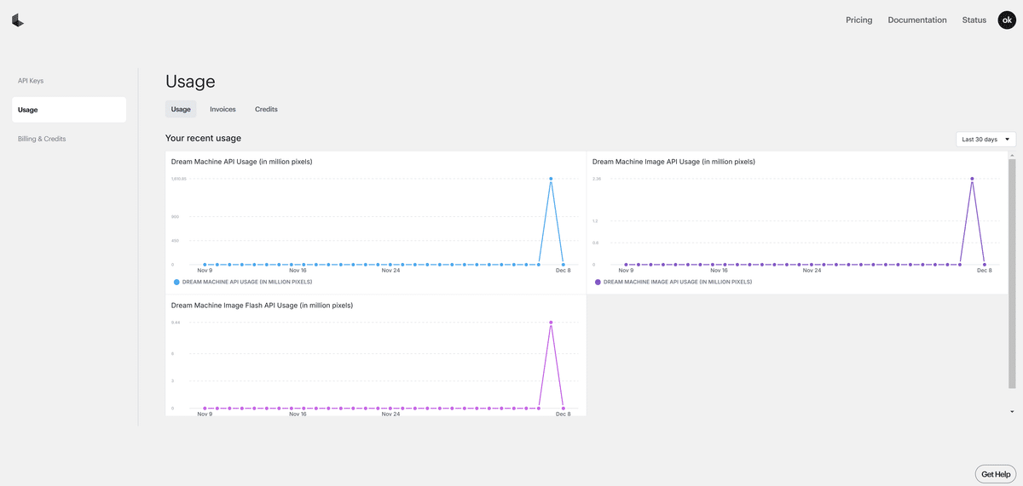1023x486 pixels.
Task: Select Usage in the sidebar
Action: (69, 110)
